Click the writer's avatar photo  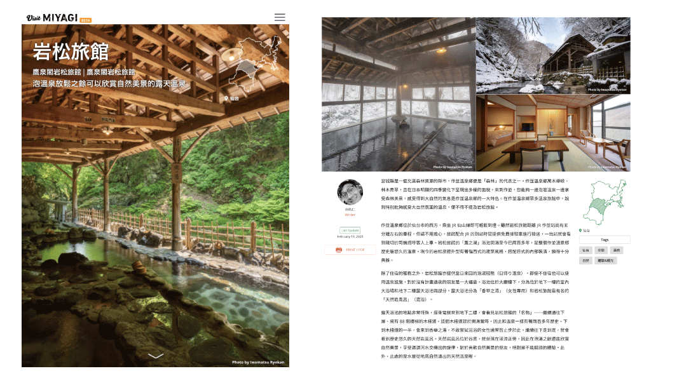click(x=350, y=192)
